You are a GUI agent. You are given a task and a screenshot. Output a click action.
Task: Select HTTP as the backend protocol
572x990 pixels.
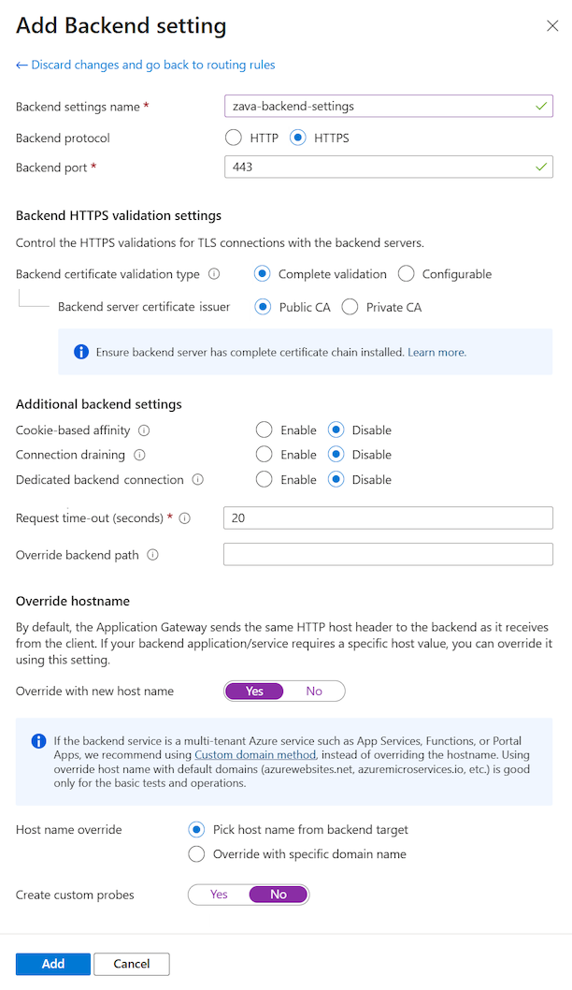click(x=233, y=138)
